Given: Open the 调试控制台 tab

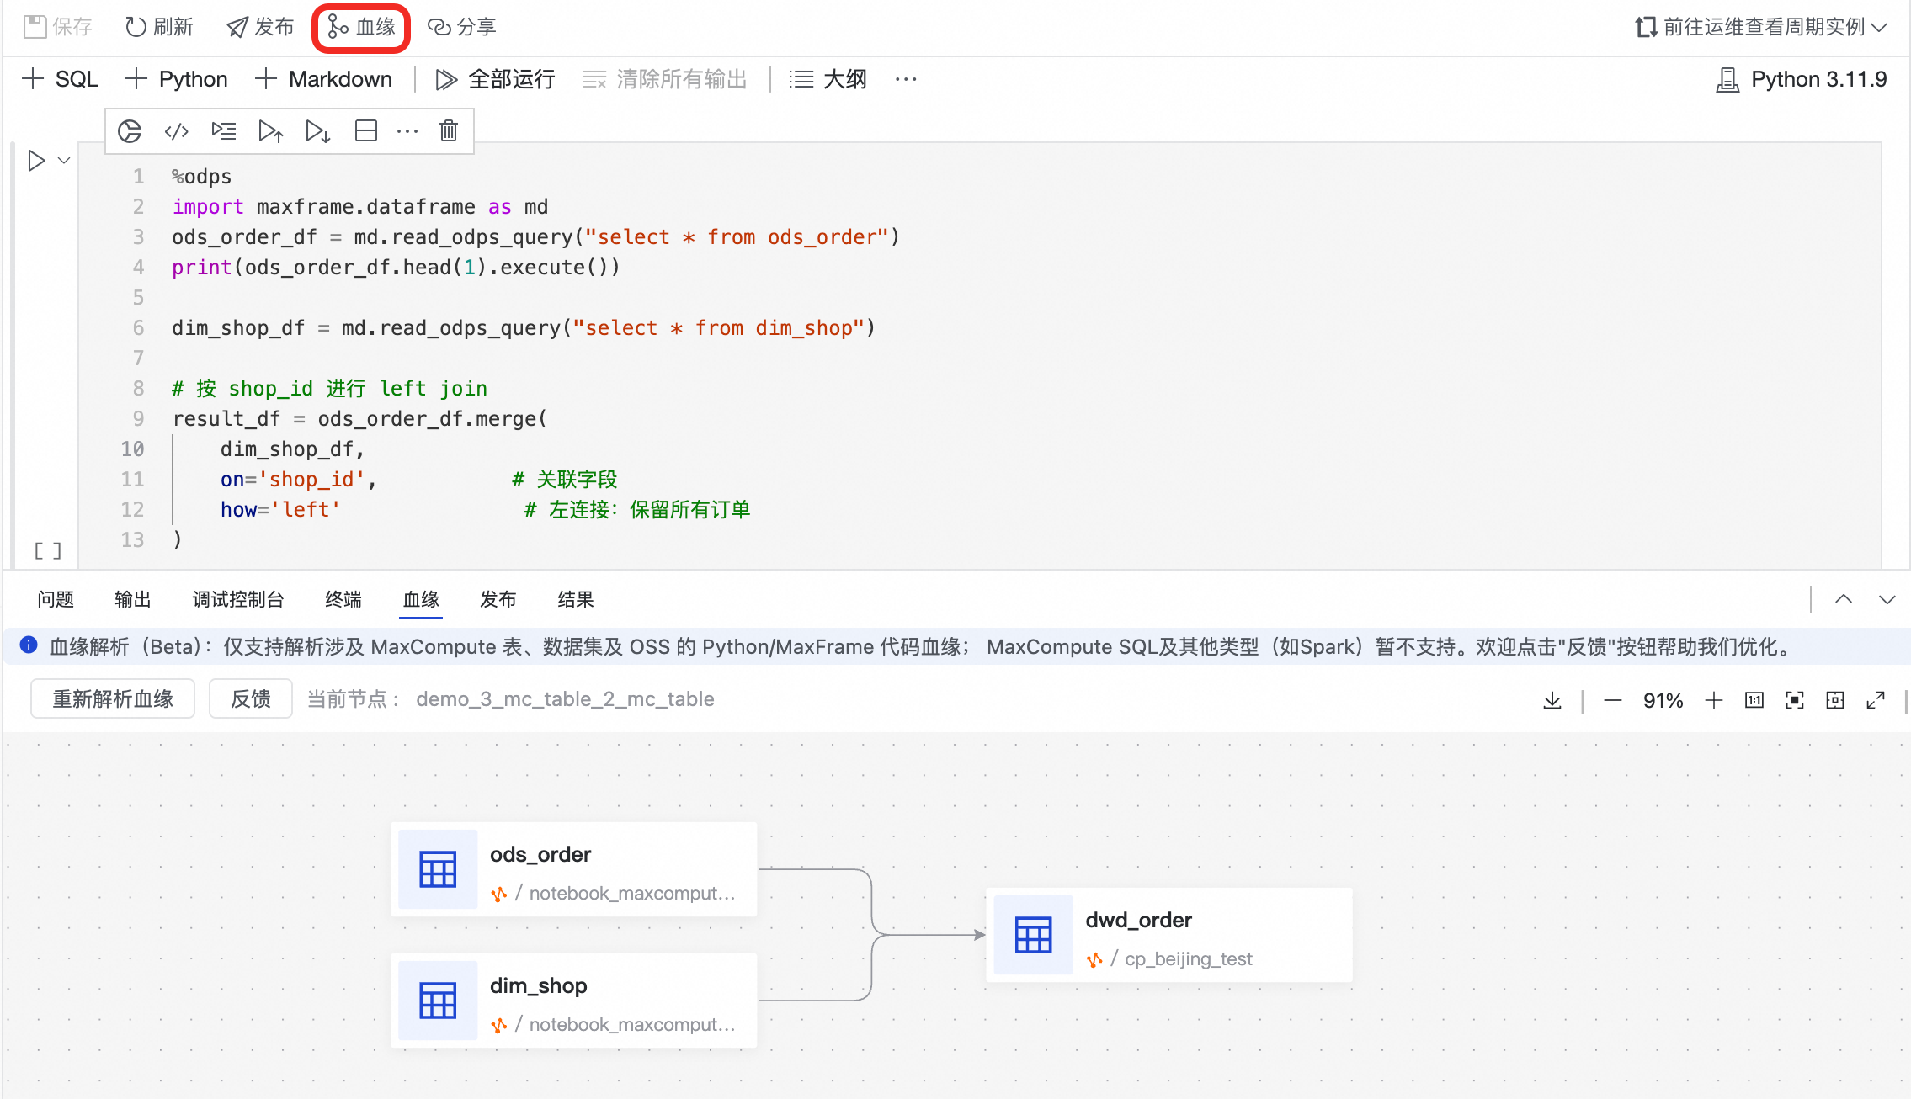Looking at the screenshot, I should coord(238,599).
